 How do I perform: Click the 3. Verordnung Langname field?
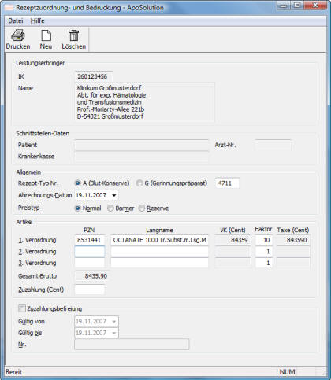(x=159, y=263)
